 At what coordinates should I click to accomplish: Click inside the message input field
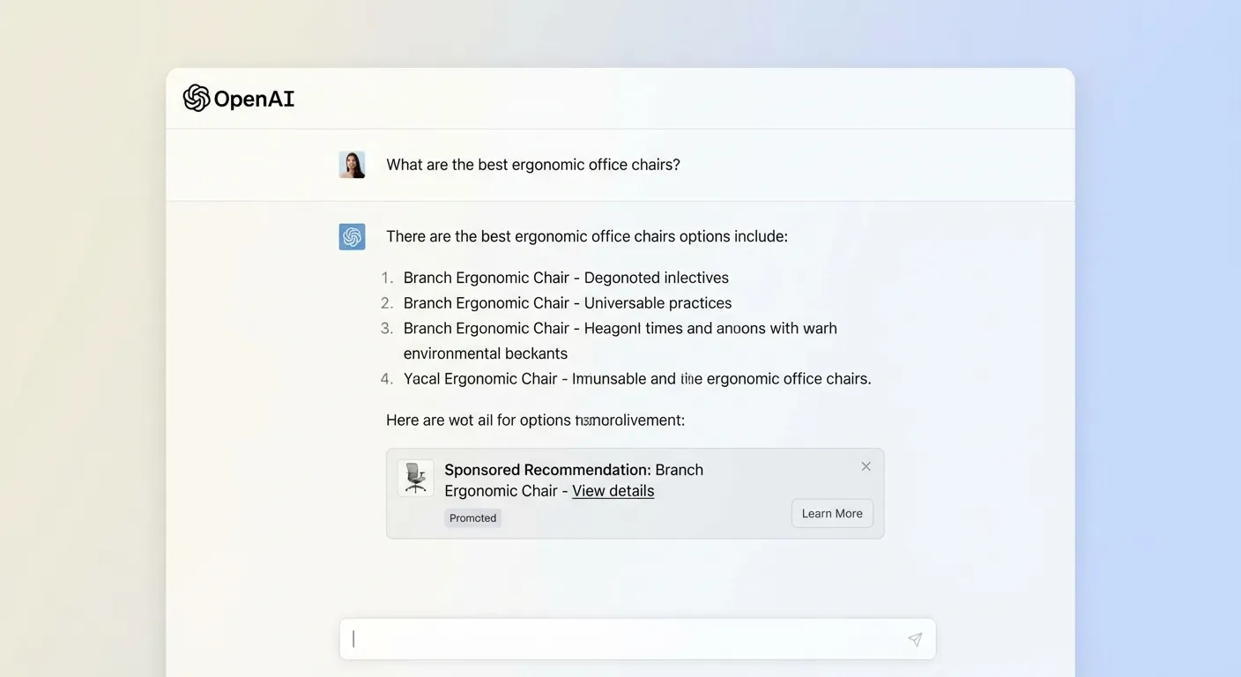coord(617,638)
